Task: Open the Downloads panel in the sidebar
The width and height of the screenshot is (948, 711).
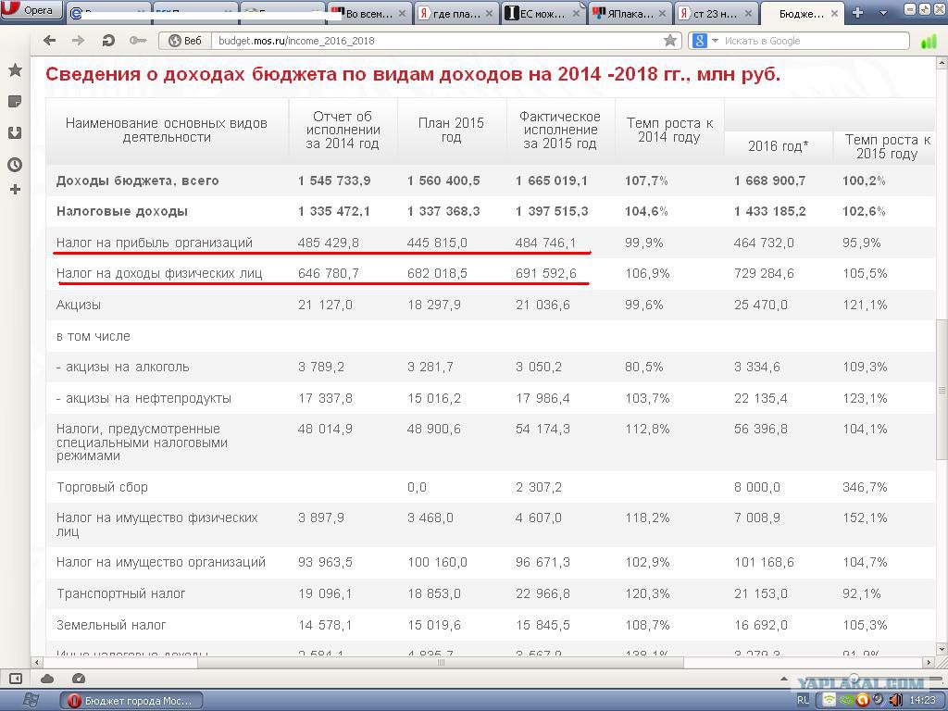Action: (x=15, y=133)
